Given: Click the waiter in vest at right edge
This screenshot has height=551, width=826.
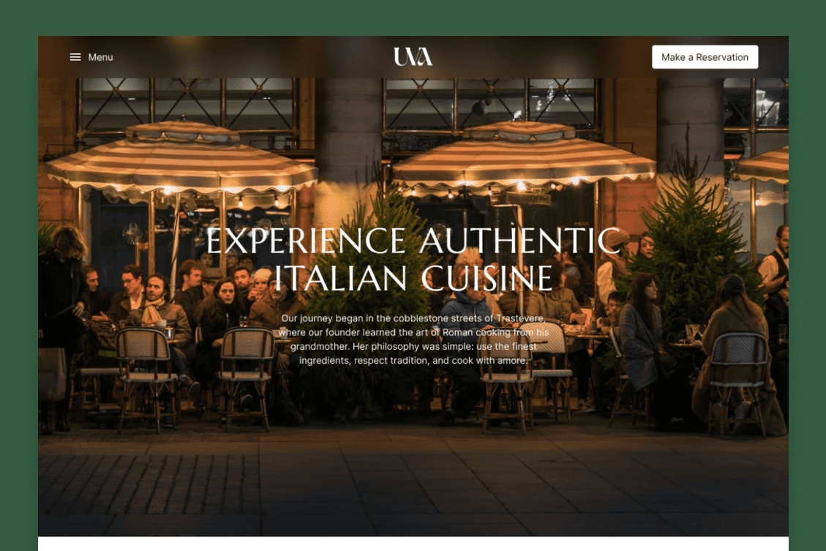Looking at the screenshot, I should (776, 274).
